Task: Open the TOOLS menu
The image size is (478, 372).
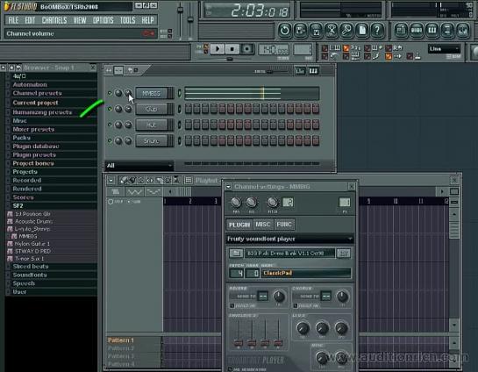Action: 127,20
